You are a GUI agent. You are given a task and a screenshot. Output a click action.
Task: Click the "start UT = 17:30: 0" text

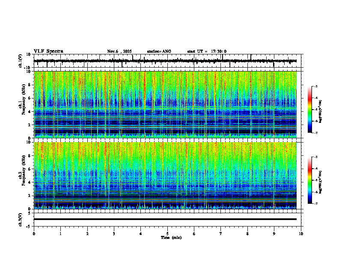click(207, 51)
